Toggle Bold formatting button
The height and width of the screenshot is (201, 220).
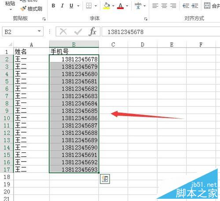(x=53, y=6)
